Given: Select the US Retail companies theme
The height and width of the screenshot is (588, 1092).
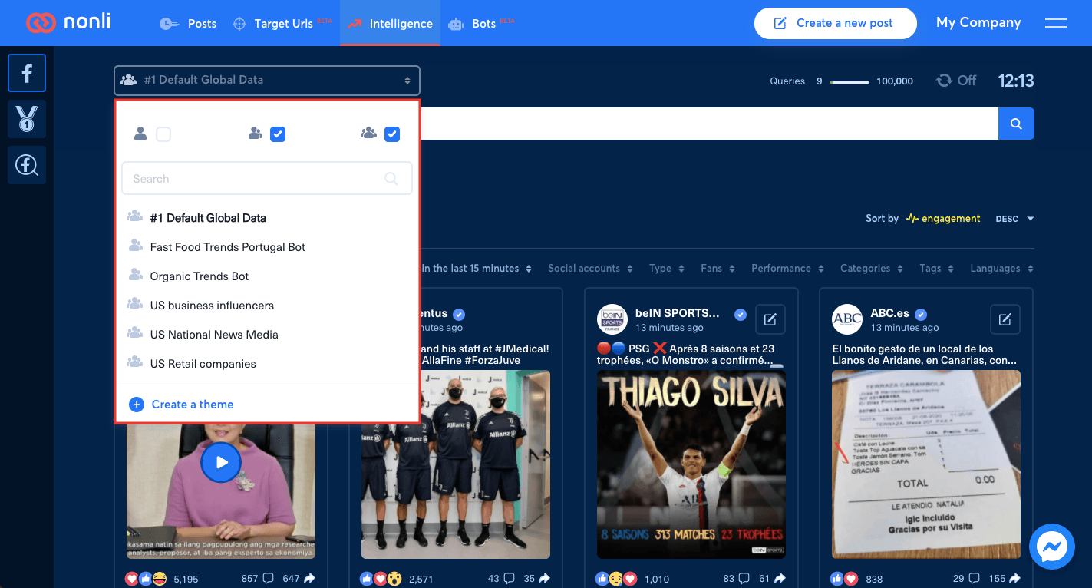Looking at the screenshot, I should [267, 364].
